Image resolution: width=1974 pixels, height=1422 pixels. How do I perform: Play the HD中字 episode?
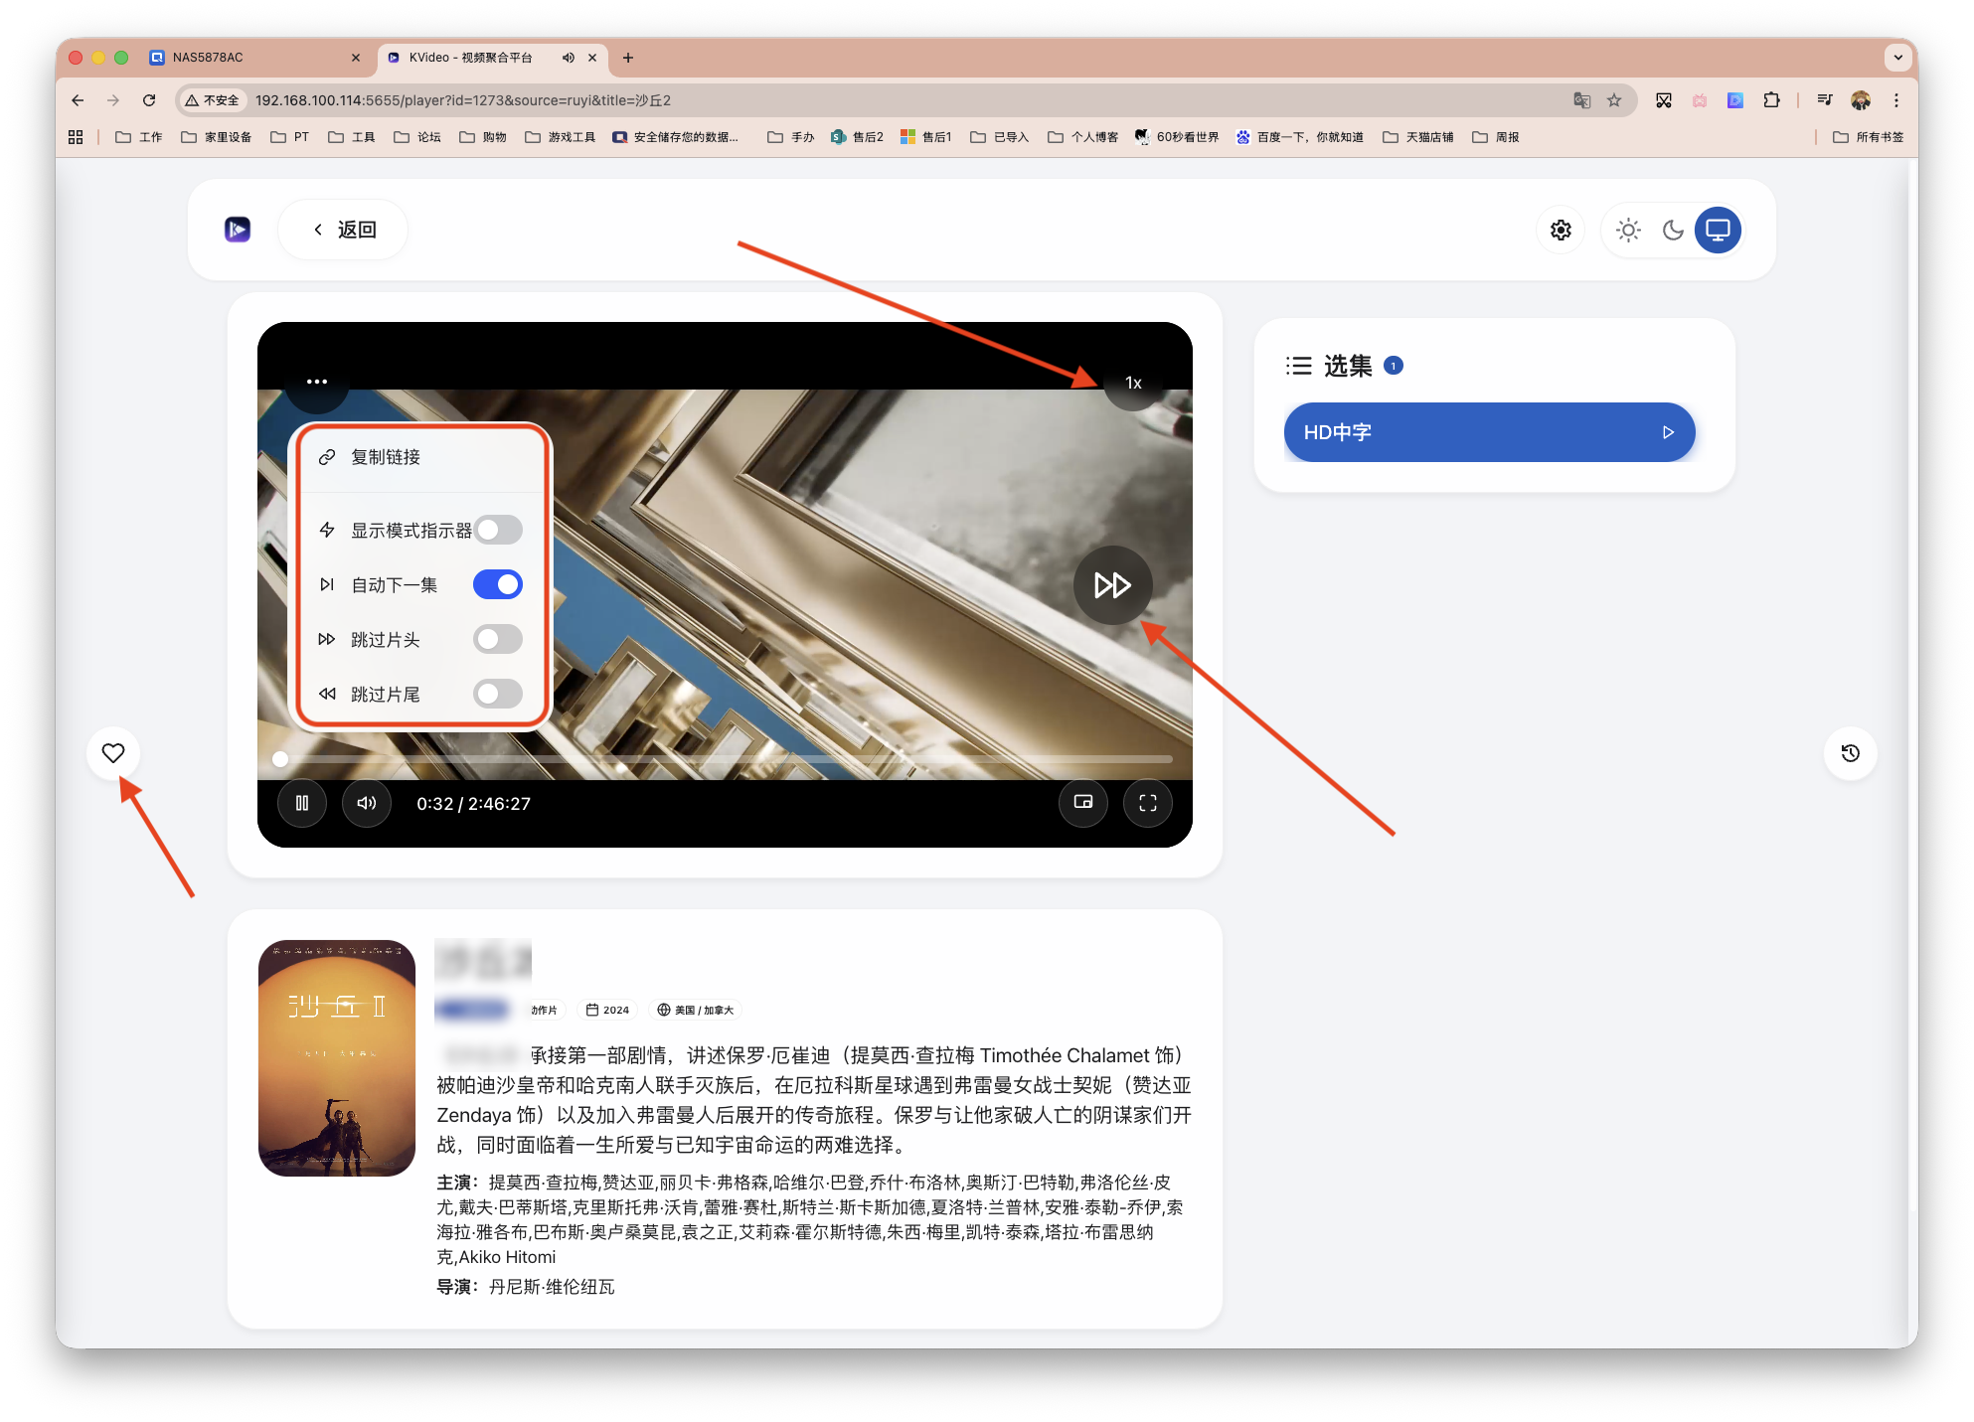click(x=1488, y=432)
